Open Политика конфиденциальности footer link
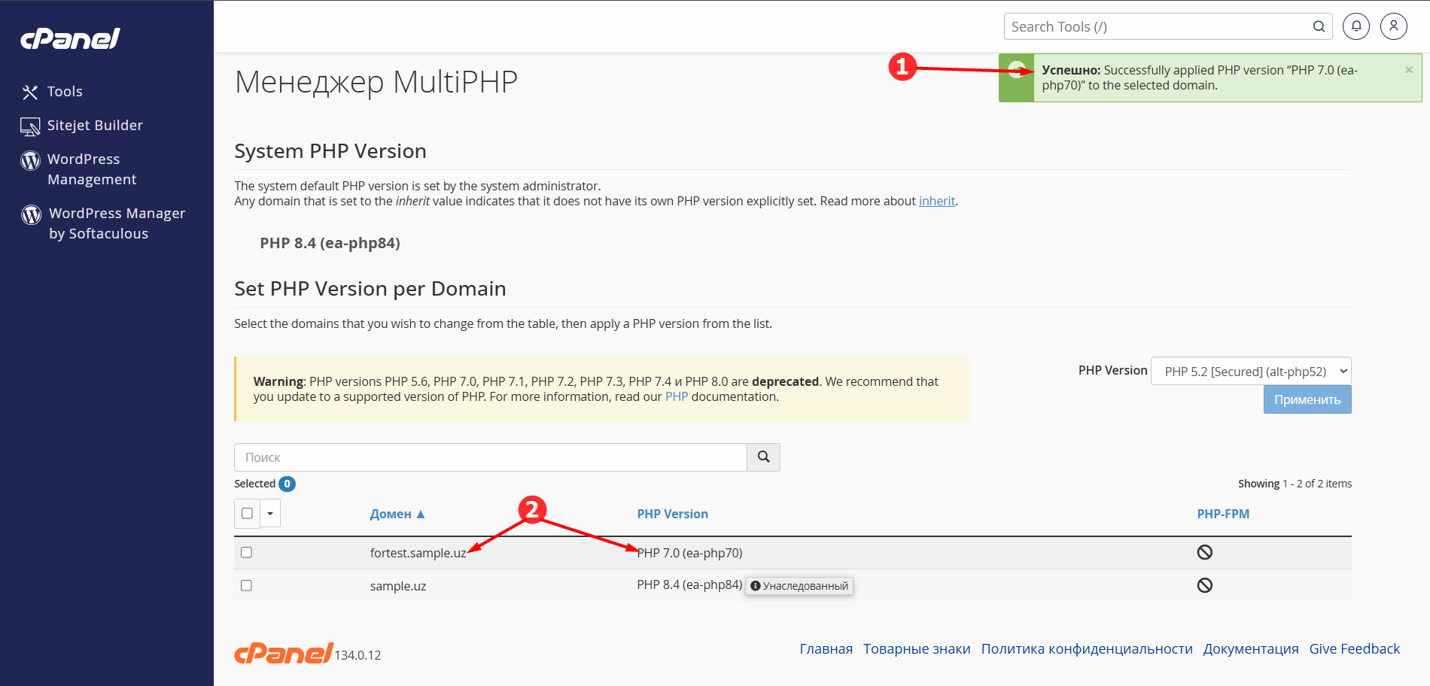Viewport: 1430px width, 686px height. pos(1087,648)
